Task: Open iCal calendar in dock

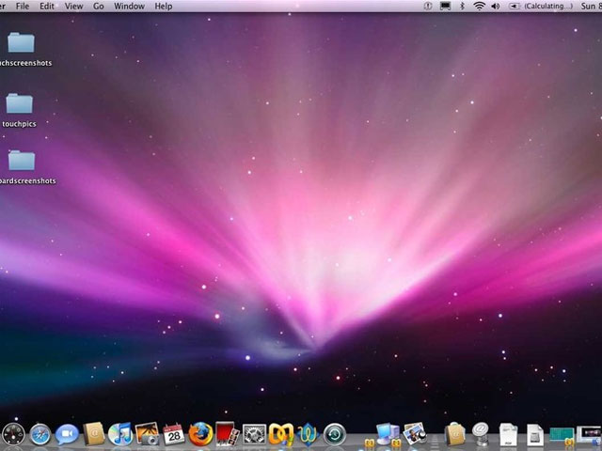Action: tap(174, 433)
